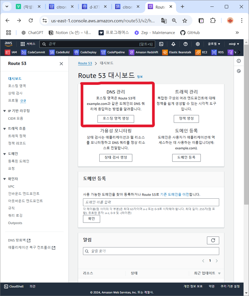This screenshot has width=249, height=296.
Task: Open Elastic Beanstalk shortcut
Action: pos(177,52)
